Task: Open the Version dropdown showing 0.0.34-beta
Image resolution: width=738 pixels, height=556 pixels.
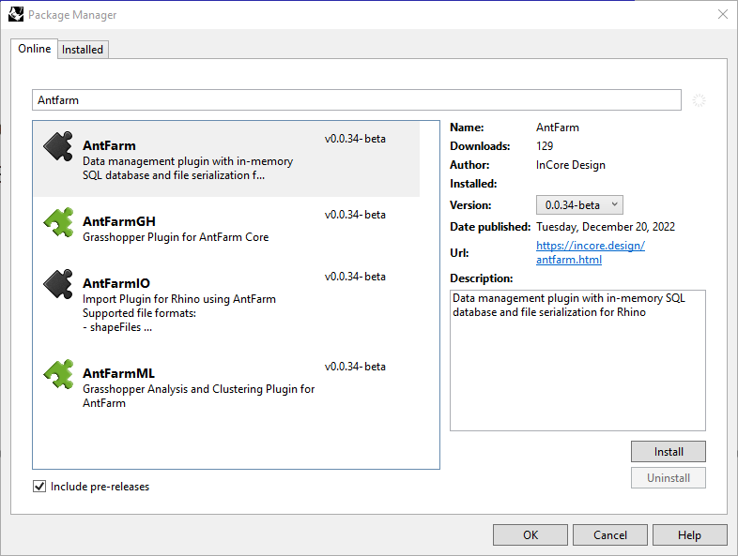Action: click(x=579, y=205)
